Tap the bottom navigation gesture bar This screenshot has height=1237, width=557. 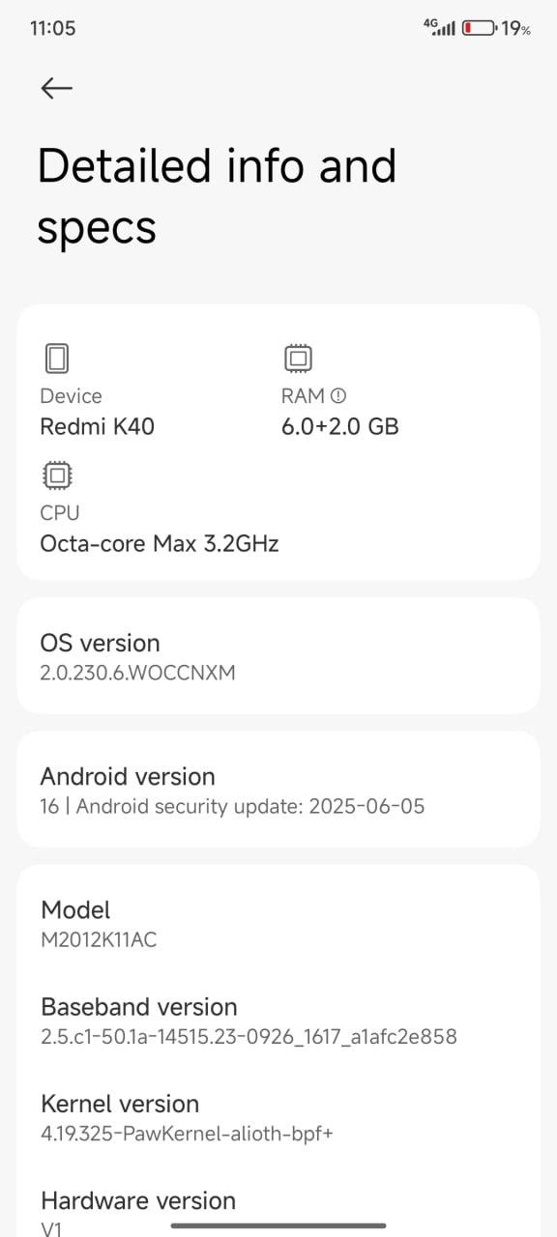coord(278,1225)
